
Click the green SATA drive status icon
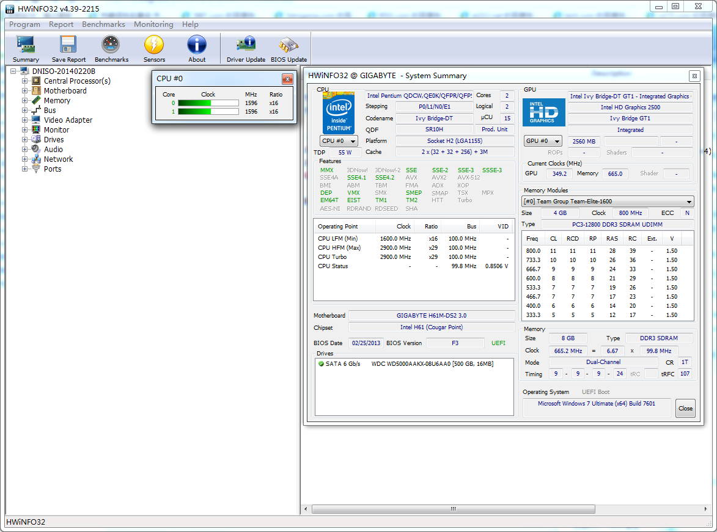coord(321,364)
